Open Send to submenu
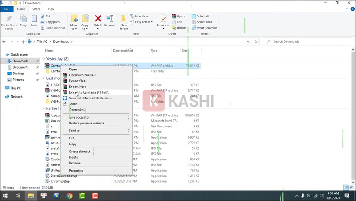356x201 pixels. pos(96,131)
